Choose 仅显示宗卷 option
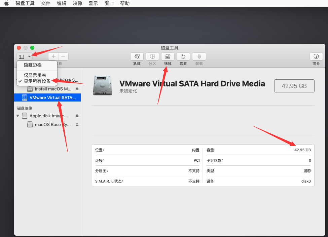 [35, 75]
